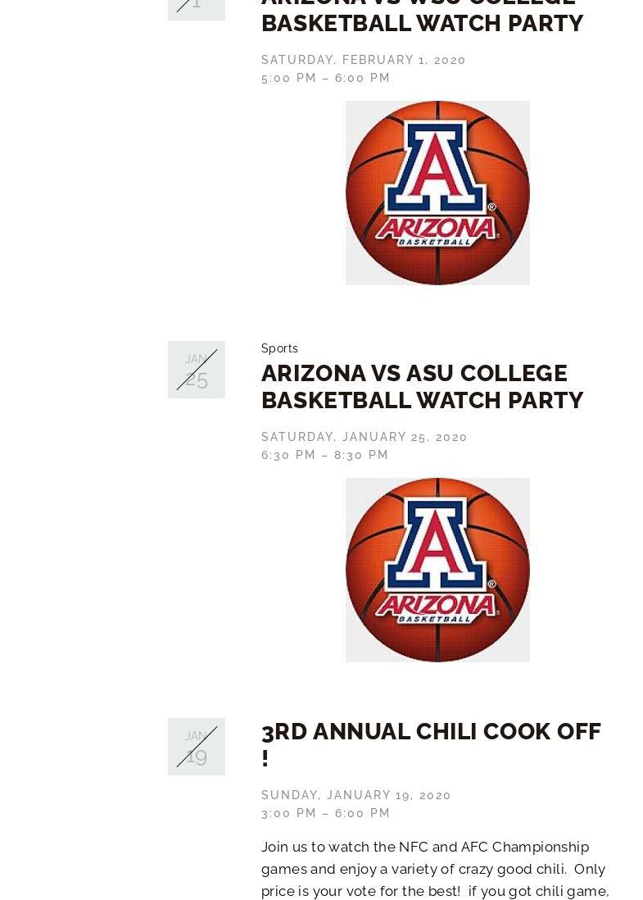Click the 6:00 PM end time of WSU event
The width and height of the screenshot is (643, 900).
[x=362, y=78]
